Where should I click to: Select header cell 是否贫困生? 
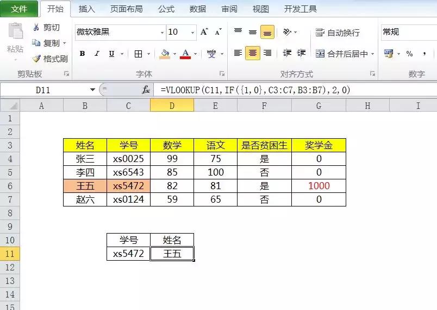pos(264,145)
